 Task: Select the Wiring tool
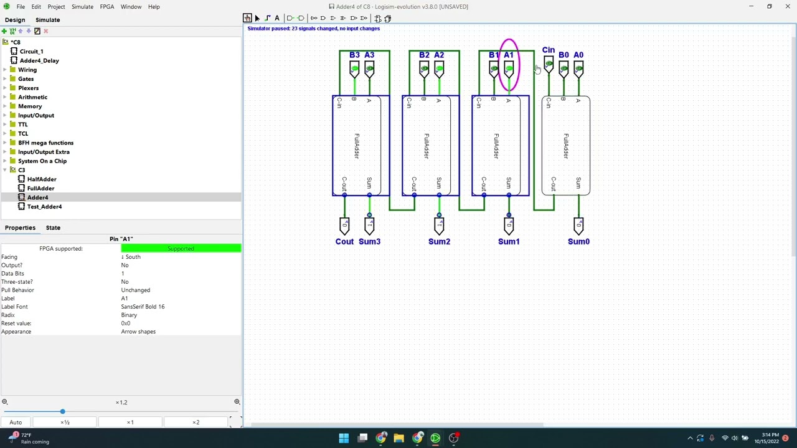[267, 18]
